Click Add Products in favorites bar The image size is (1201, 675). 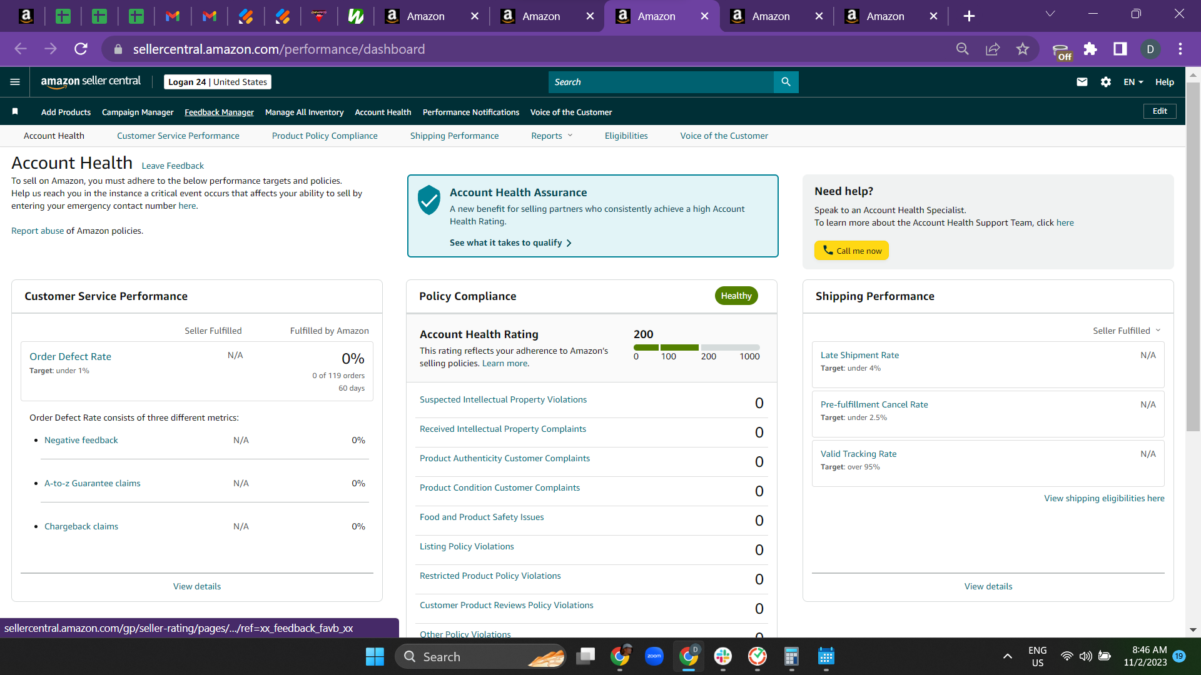[x=66, y=112]
